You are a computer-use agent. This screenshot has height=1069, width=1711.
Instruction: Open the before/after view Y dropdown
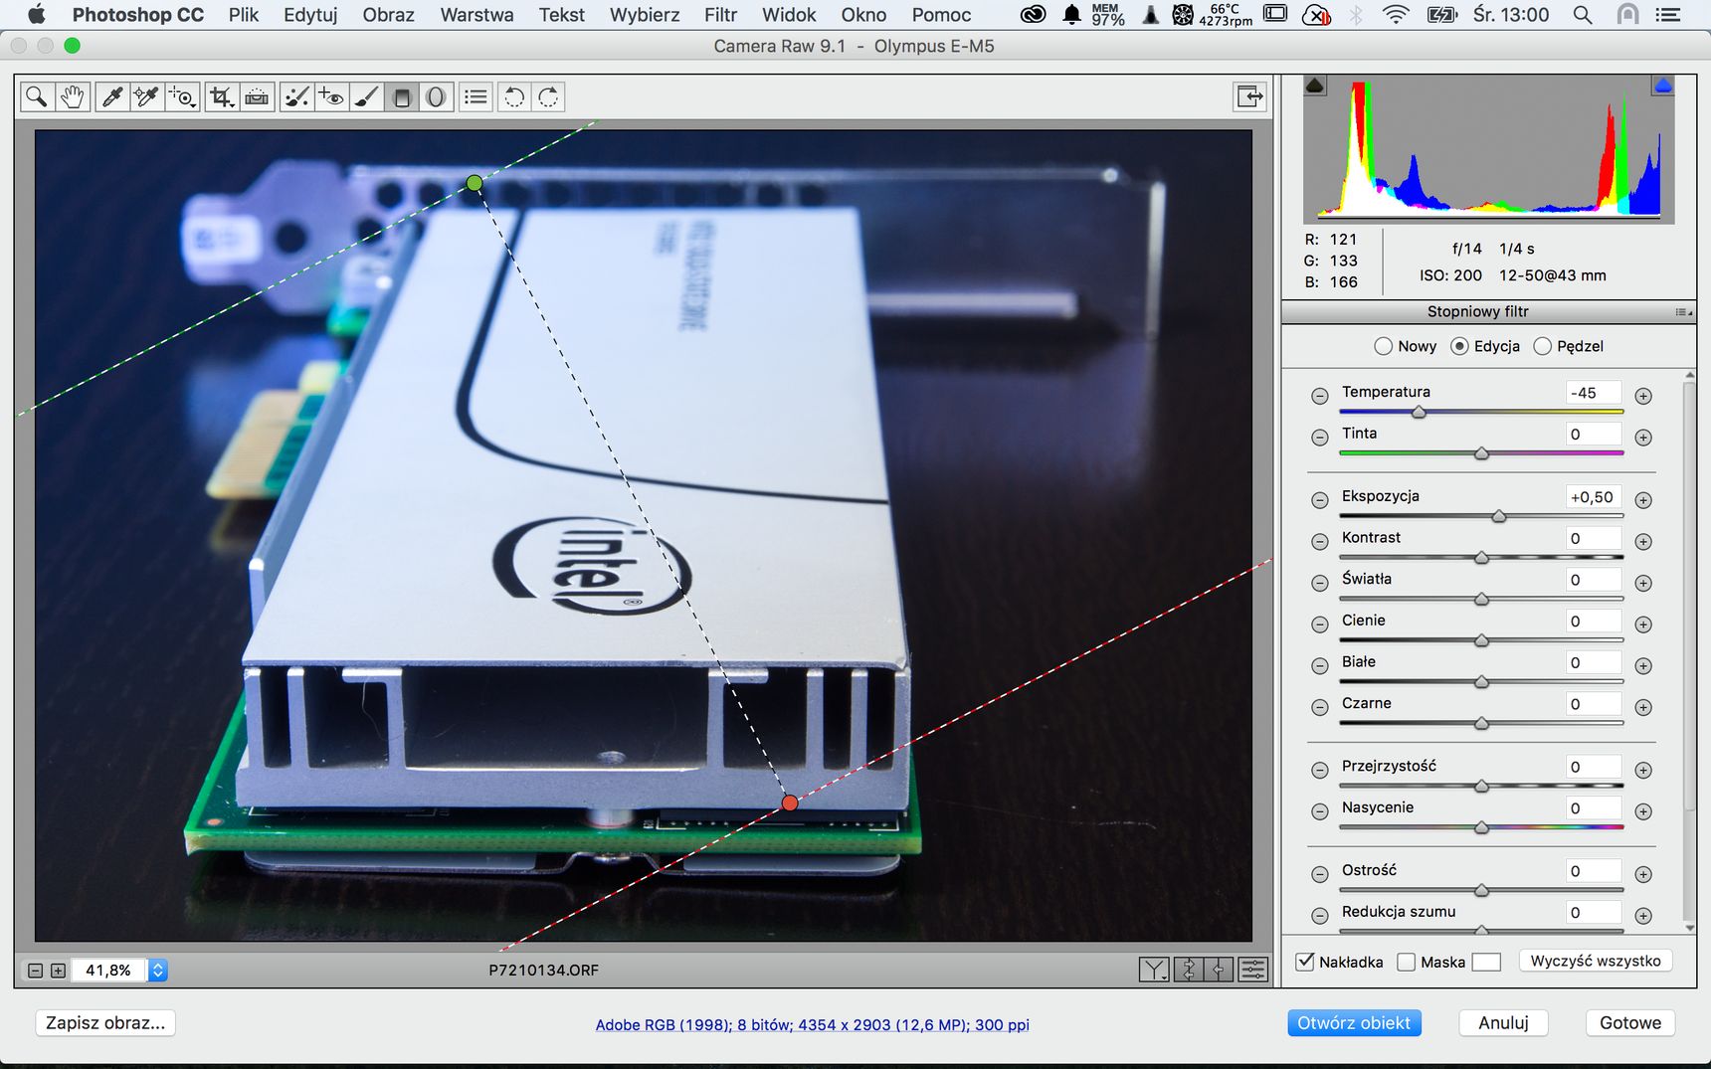[1154, 970]
